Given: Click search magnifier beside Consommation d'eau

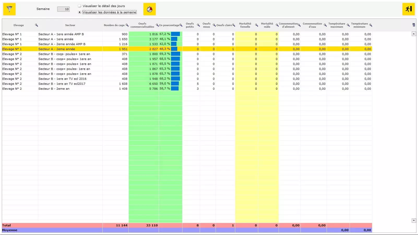Looking at the screenshot, I should click(325, 25).
